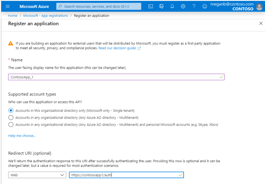Click the orange warning triangle icon

pos(11,43)
